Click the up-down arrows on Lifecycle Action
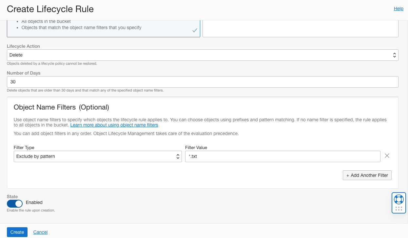Viewport: 408px width, 238px height. pos(395,55)
